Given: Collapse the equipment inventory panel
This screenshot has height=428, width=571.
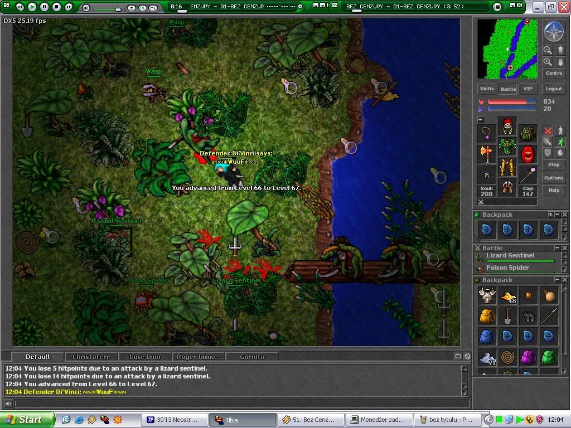Looking at the screenshot, I should [481, 120].
